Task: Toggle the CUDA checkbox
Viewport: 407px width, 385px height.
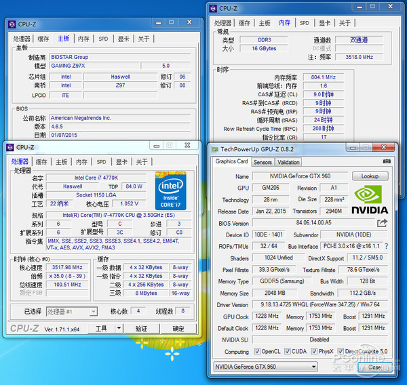Action: coord(287,351)
